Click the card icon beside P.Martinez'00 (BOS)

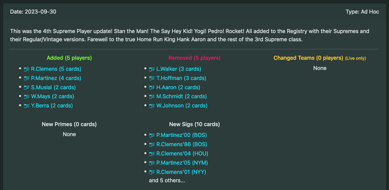(151, 135)
